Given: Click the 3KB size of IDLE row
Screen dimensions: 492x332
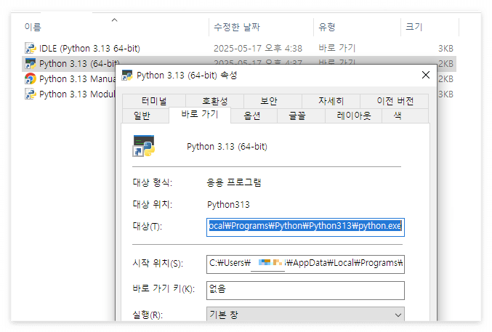Looking at the screenshot, I should pyautogui.click(x=445, y=49).
